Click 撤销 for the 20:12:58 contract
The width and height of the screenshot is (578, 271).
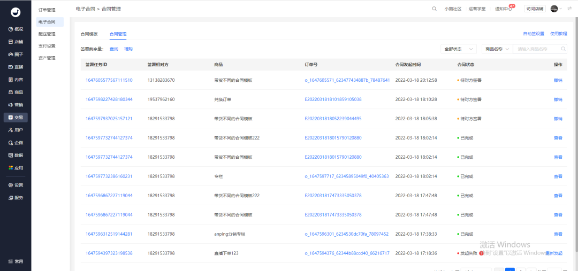point(558,80)
